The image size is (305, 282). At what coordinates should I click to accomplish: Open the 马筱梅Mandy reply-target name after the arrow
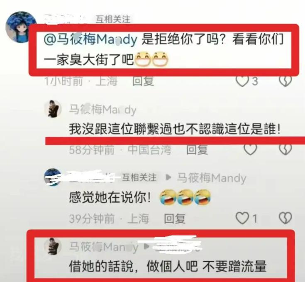[212, 178]
